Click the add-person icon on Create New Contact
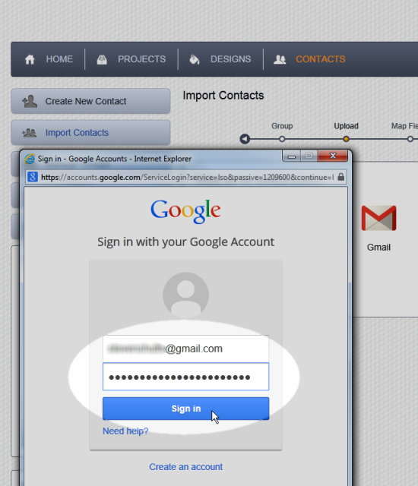 pos(30,101)
